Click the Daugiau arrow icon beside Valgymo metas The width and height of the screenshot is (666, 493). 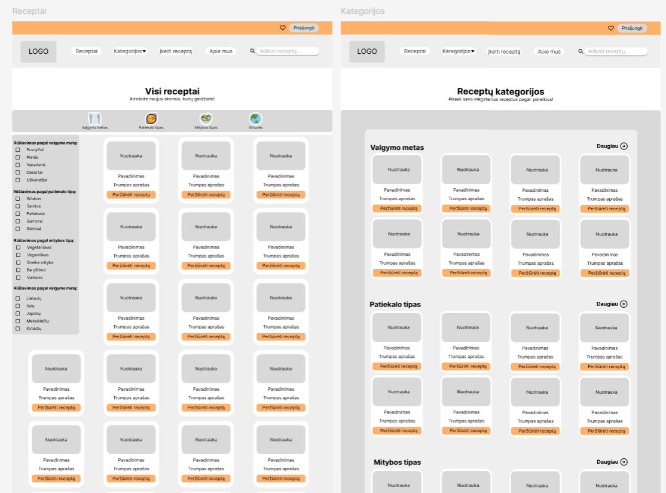[x=624, y=146]
